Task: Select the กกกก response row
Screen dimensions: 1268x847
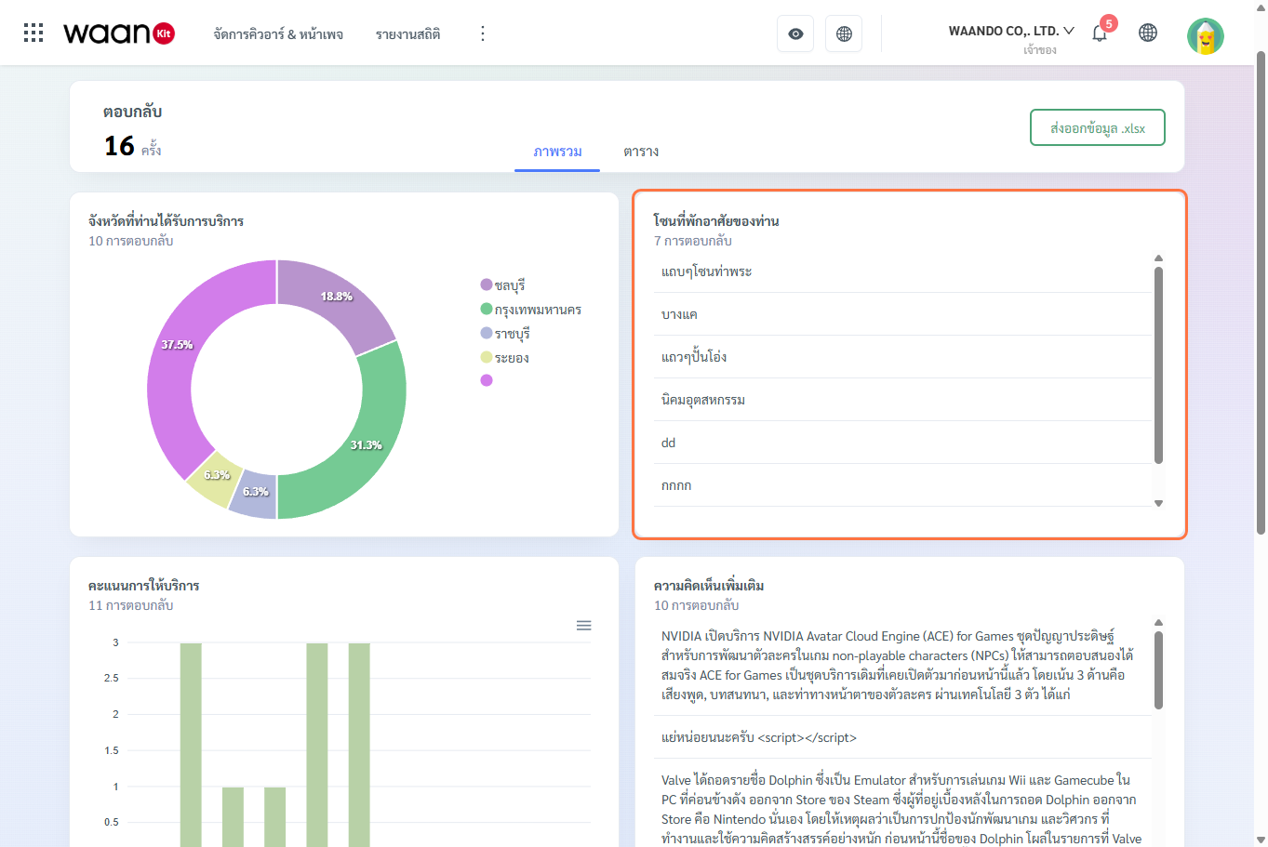Action: (903, 485)
